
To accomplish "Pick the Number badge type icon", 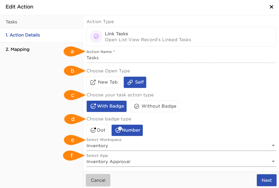I will coord(118,130).
